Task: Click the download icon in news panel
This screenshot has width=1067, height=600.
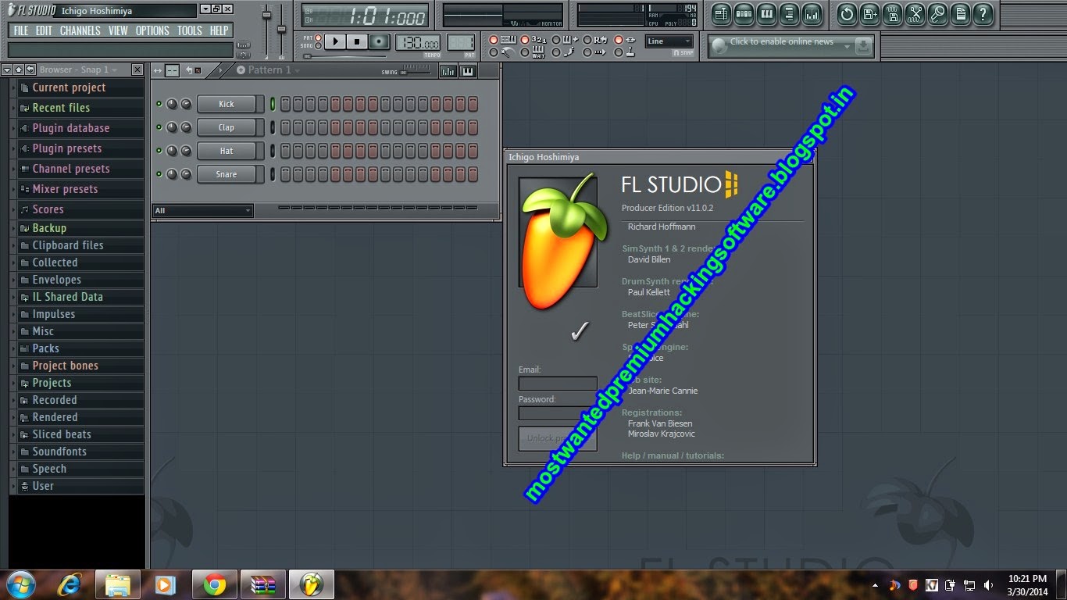Action: (863, 46)
